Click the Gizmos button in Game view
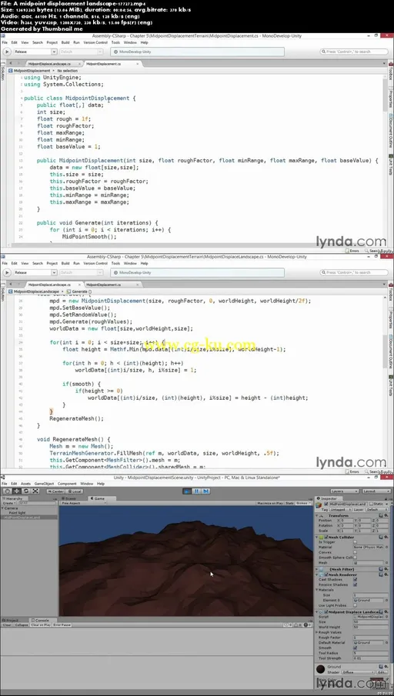Image resolution: width=394 pixels, height=696 pixels. coord(302,503)
